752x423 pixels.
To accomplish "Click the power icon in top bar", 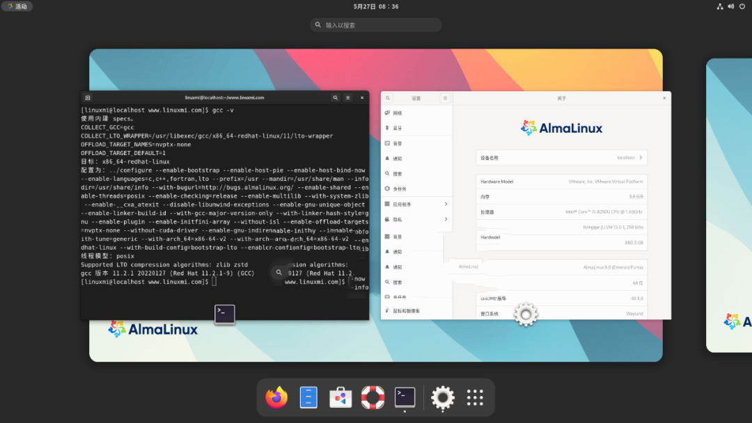I will [x=742, y=6].
